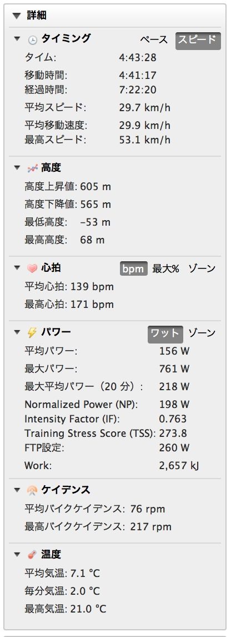
Task: Select the スピード timing toggle
Action: click(x=198, y=40)
